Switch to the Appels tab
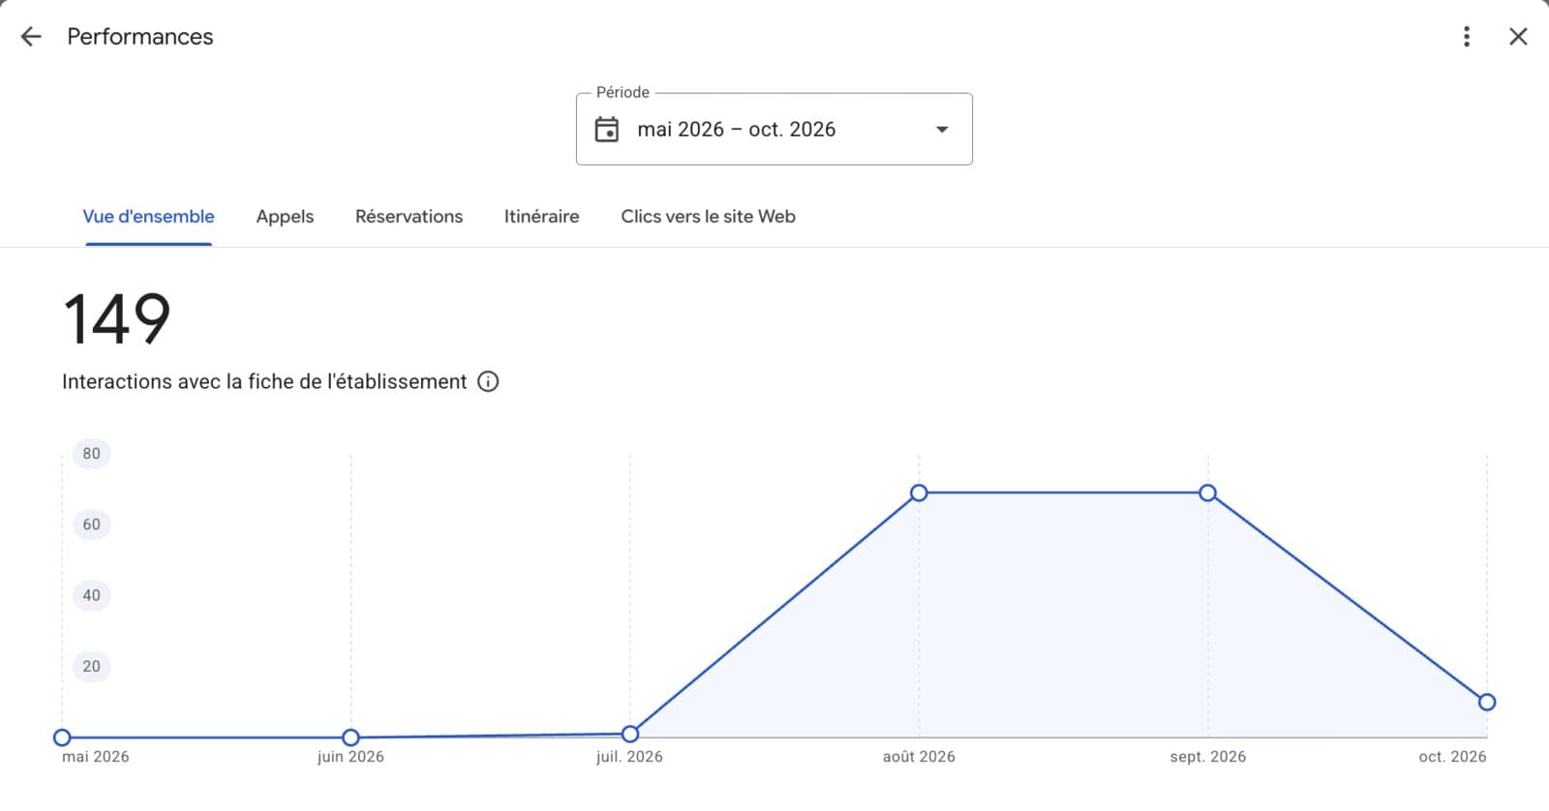 pos(285,217)
